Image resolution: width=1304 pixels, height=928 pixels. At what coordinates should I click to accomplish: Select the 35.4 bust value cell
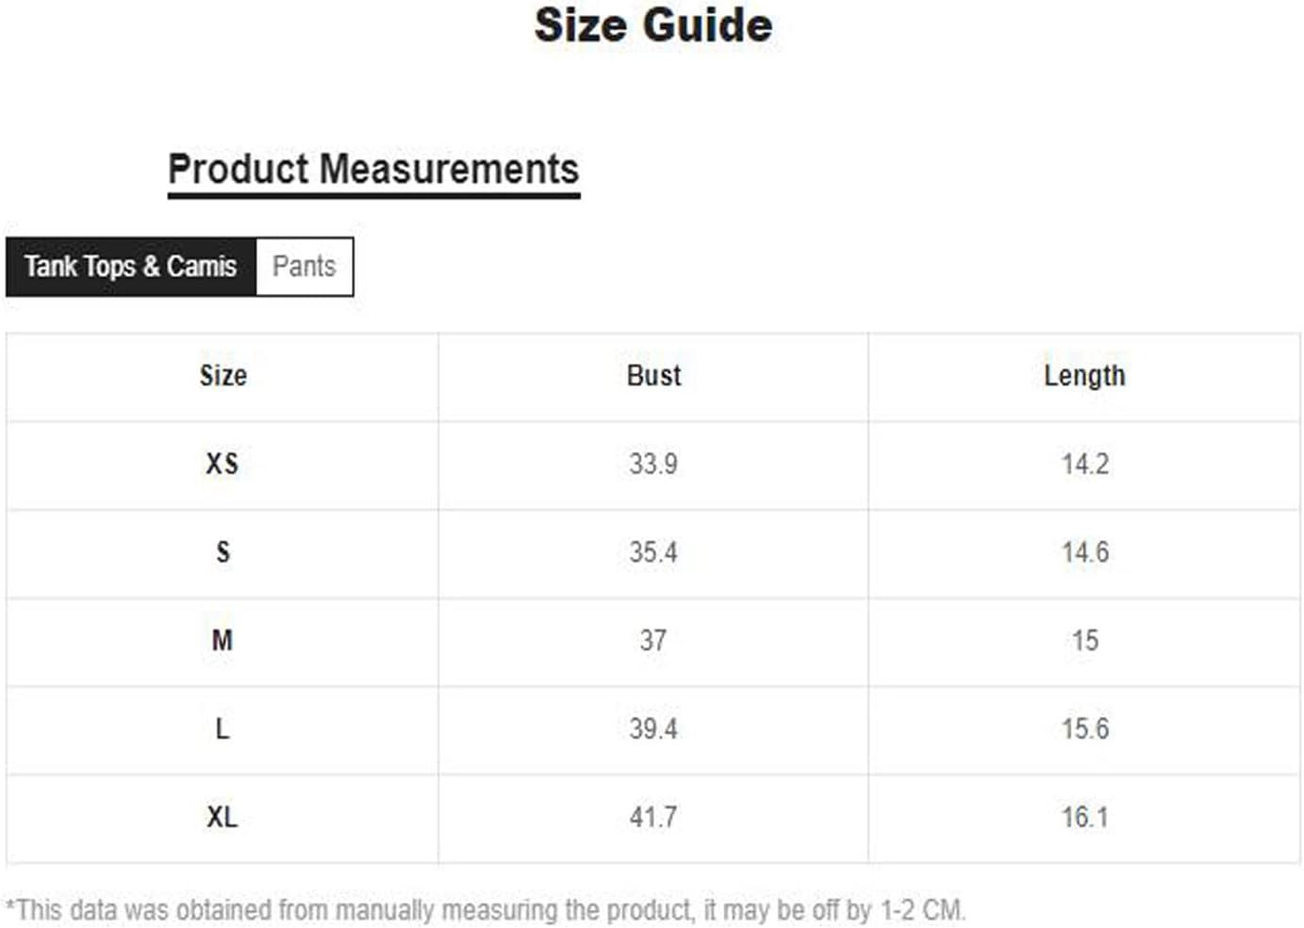pos(653,552)
